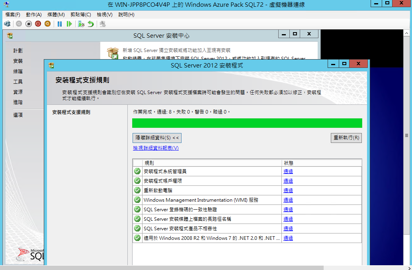412x270 pixels.
Task: Select 資源 in the 安裝中心 sidebar
Action: pyautogui.click(x=18, y=92)
